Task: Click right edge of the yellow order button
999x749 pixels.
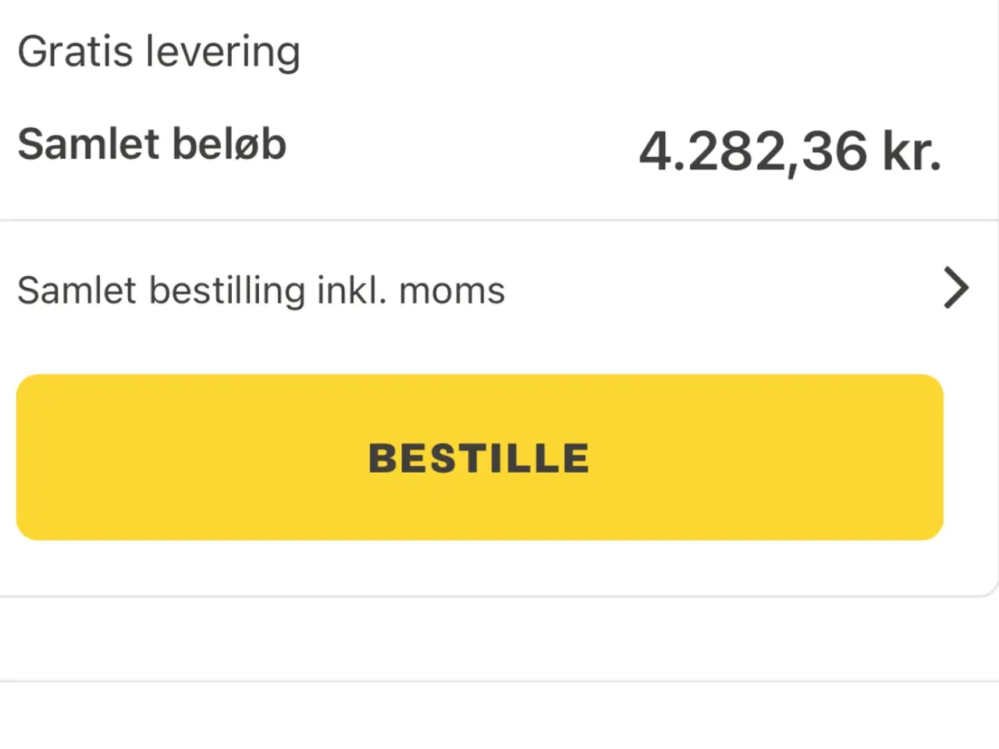Action: coord(925,457)
